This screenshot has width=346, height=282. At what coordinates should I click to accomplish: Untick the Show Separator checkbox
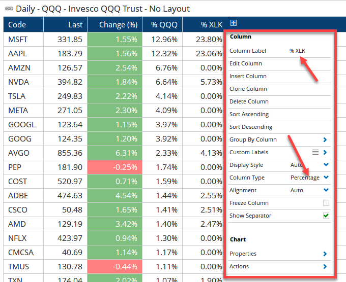pos(326,216)
